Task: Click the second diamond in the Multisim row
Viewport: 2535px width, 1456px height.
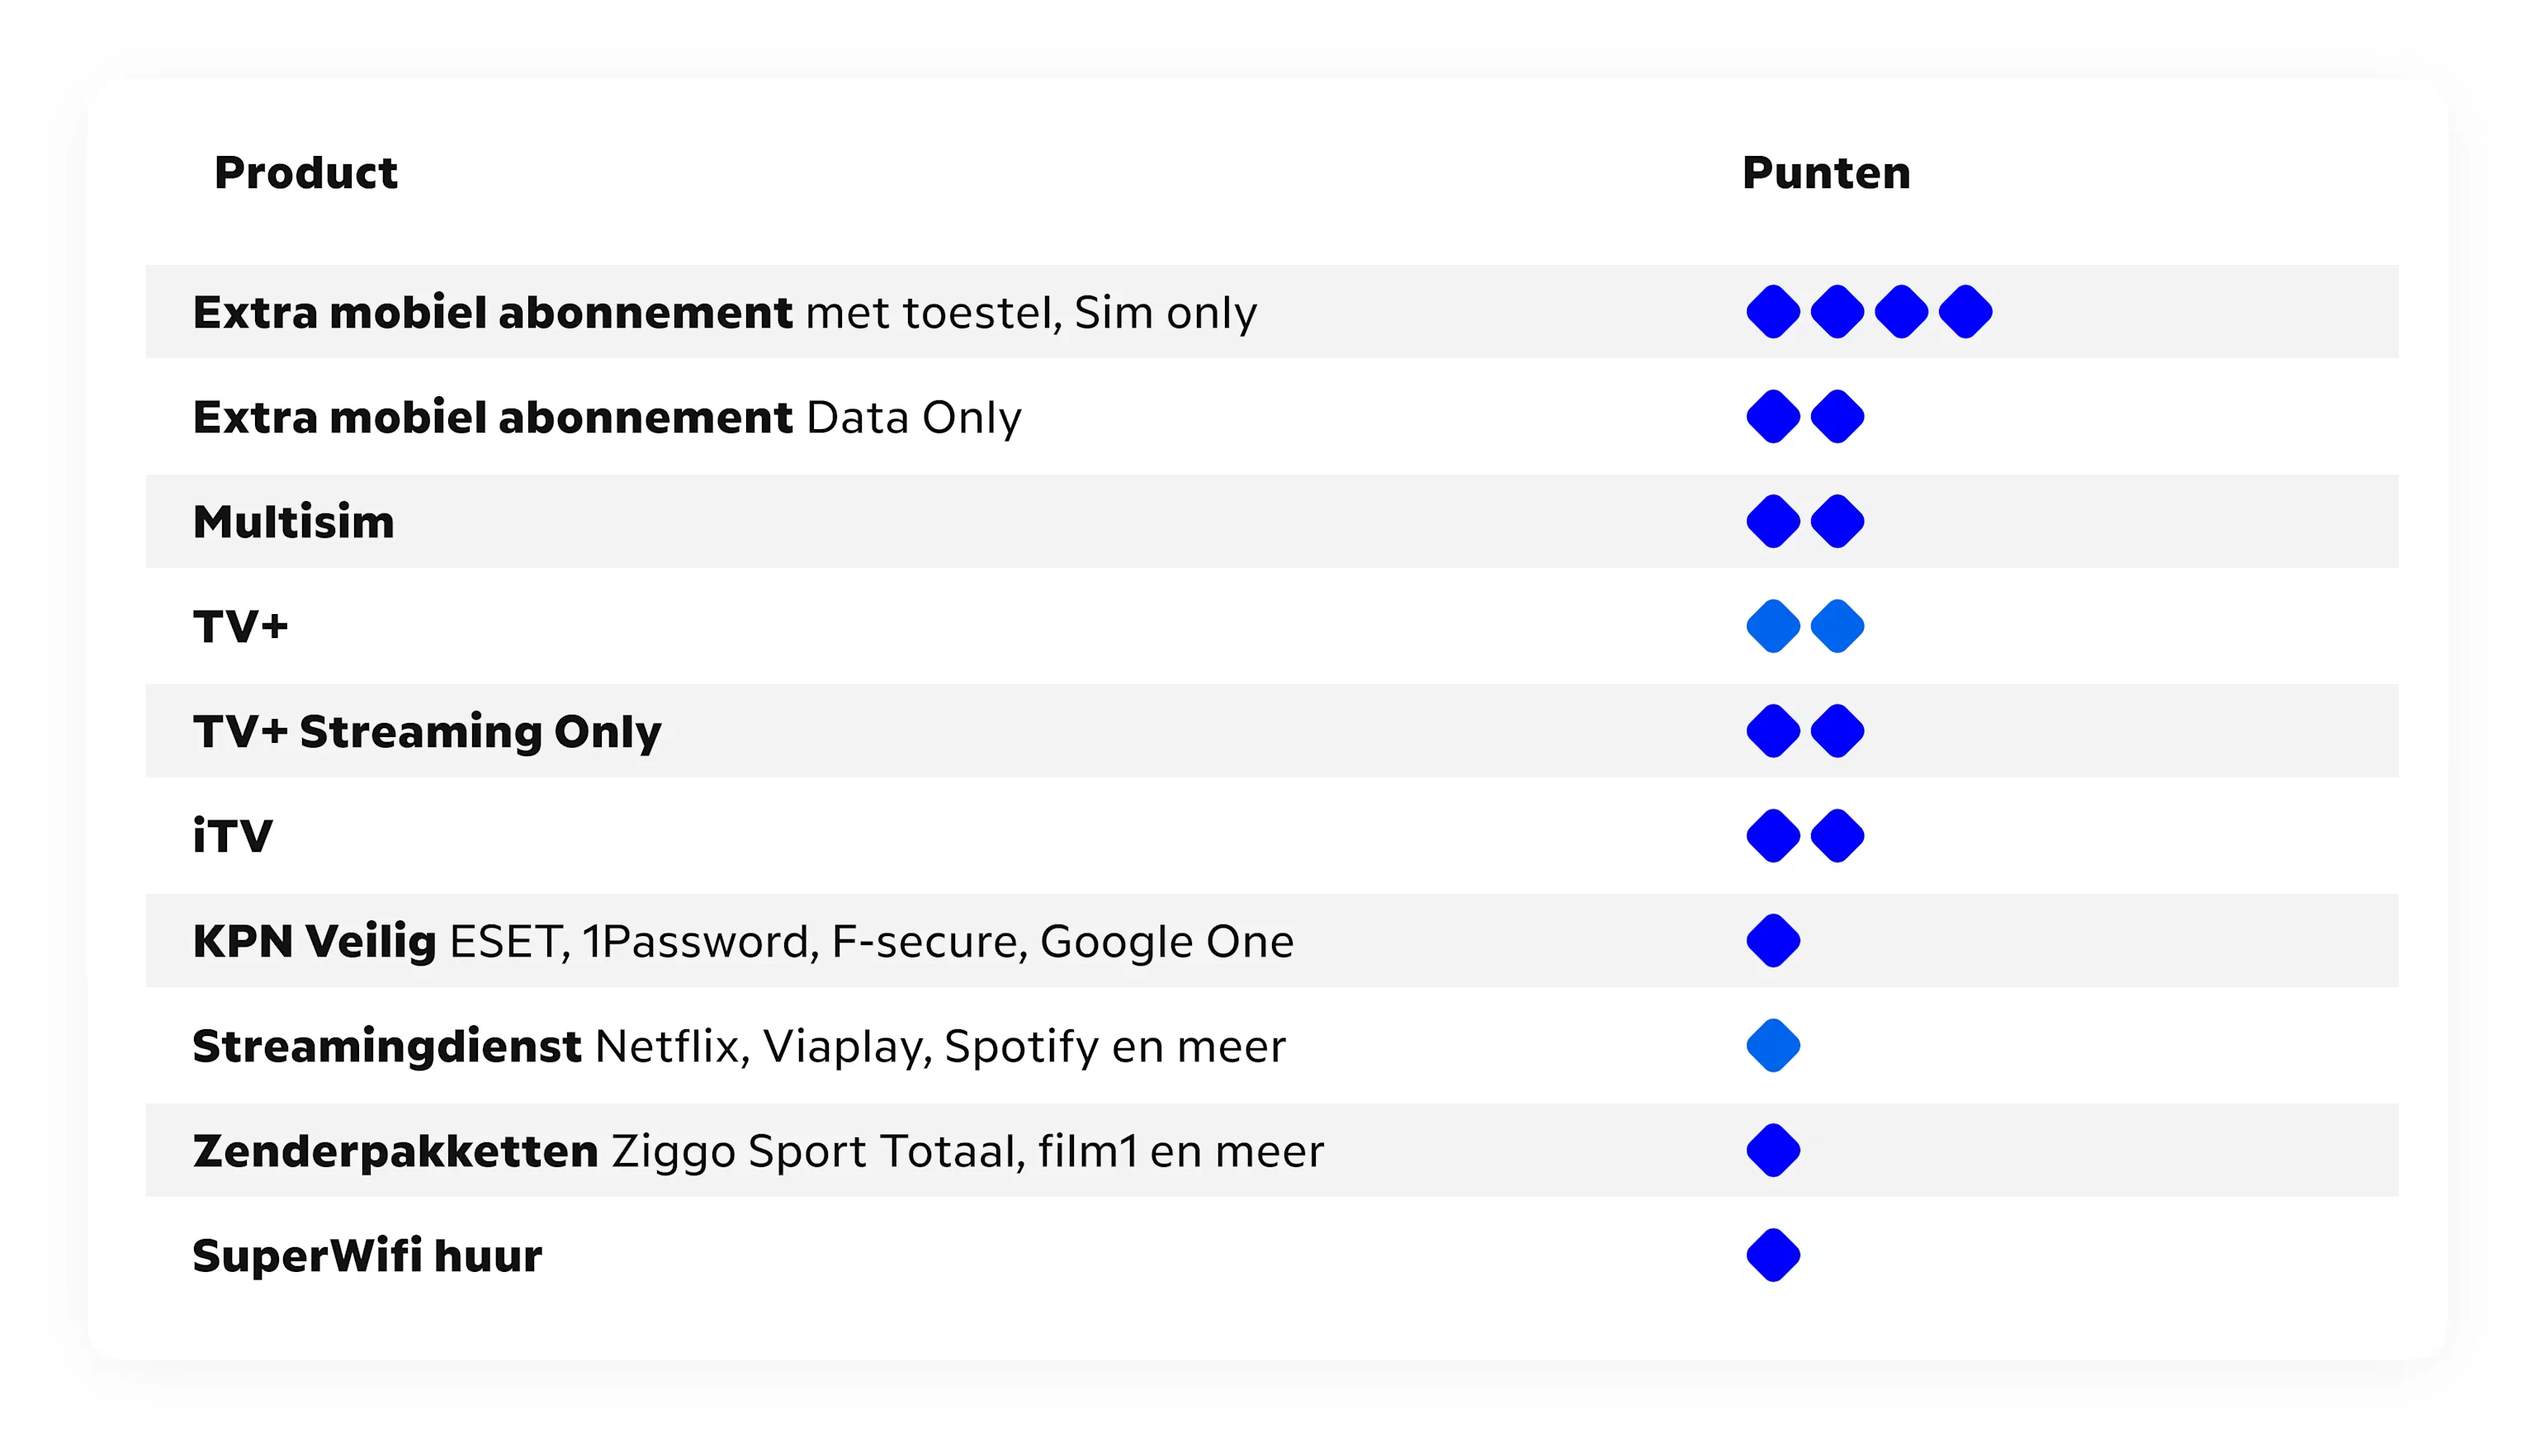Action: 1836,522
